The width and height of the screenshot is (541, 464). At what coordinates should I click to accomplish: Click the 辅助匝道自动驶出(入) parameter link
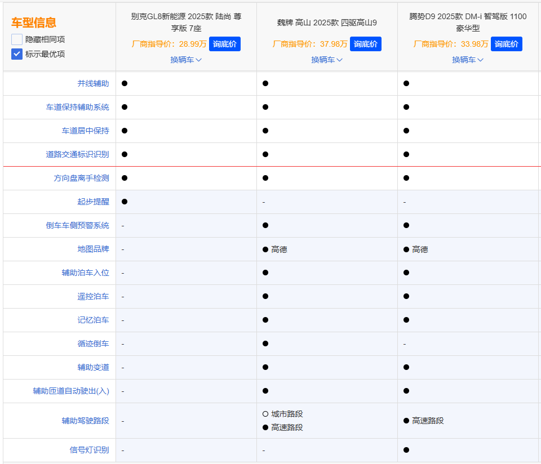tap(71, 391)
